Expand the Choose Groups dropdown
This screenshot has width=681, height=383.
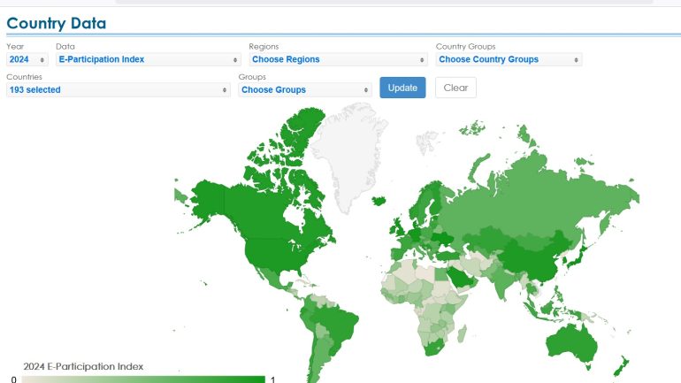coord(305,89)
